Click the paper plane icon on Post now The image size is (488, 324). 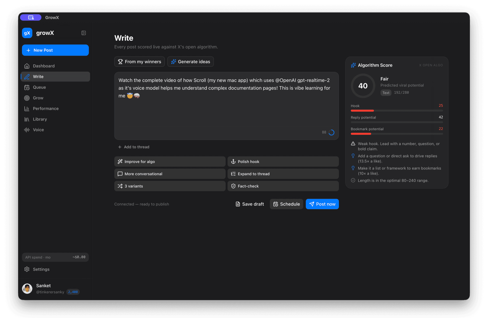(x=312, y=204)
